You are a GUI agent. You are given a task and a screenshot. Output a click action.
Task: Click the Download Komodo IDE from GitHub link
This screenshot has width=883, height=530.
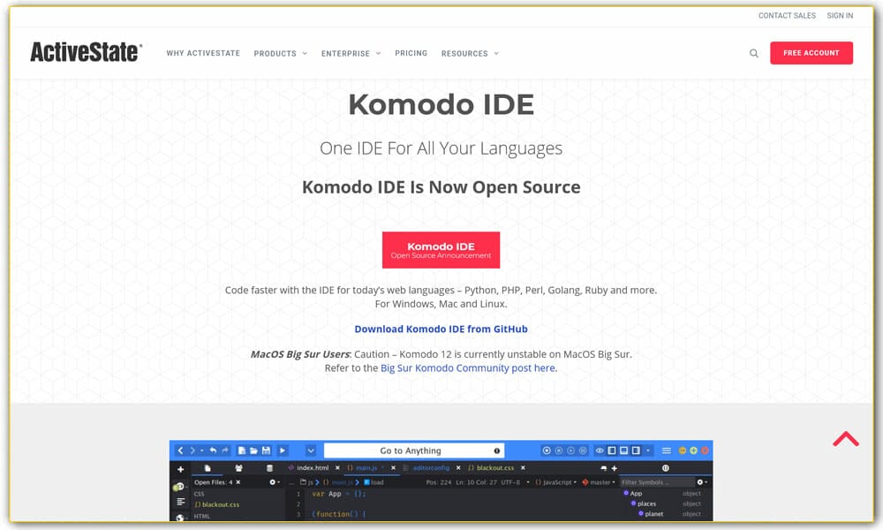(441, 329)
